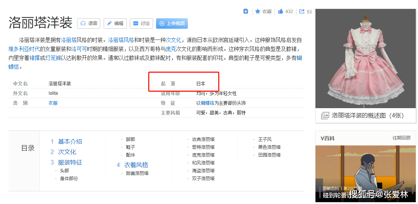The image size is (418, 204).
Task: Click the star icon to favorite the page
Action: click(258, 12)
